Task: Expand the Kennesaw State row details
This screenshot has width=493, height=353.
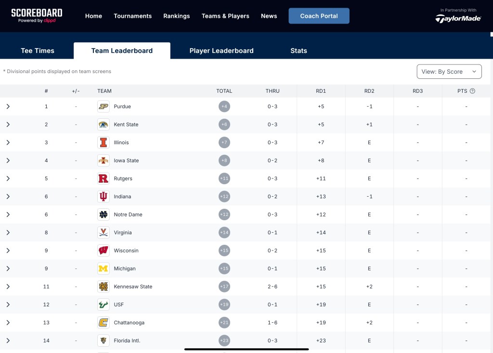Action: (8, 287)
